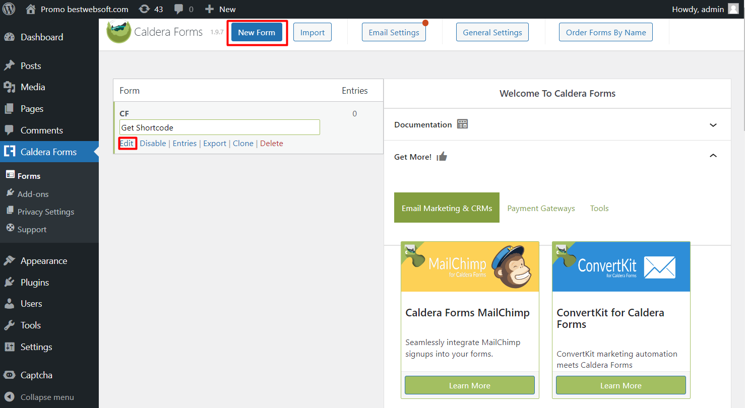Click the home icon for Promo bestwebsoft.com
Screen dimensions: 745x408
(x=31, y=9)
